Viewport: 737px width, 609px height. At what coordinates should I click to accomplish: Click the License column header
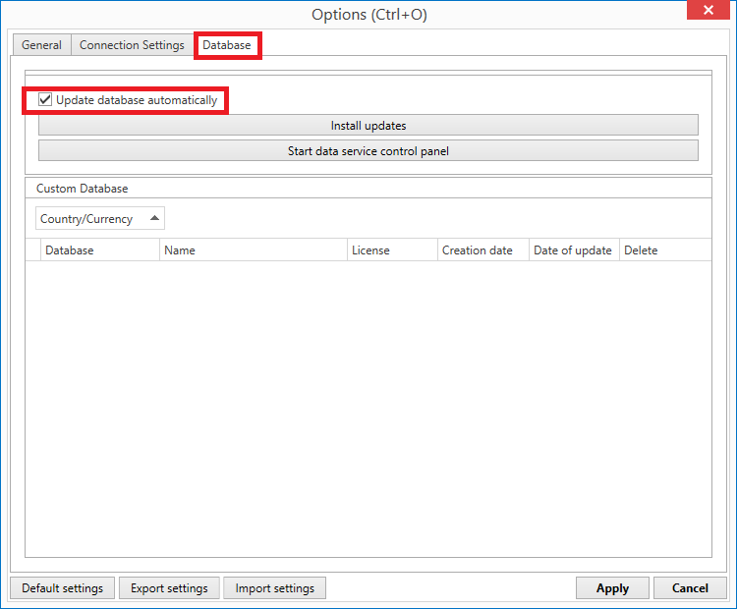(392, 250)
